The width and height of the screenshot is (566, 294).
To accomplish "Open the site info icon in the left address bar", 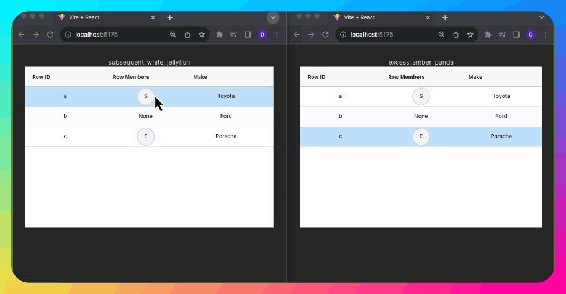I will [68, 35].
